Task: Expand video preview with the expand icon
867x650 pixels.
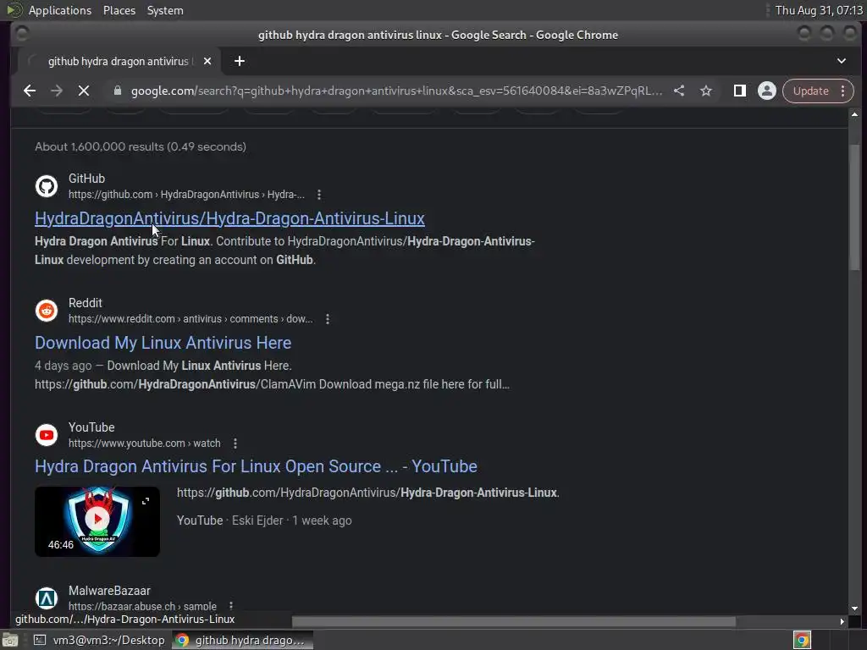Action: 146,501
